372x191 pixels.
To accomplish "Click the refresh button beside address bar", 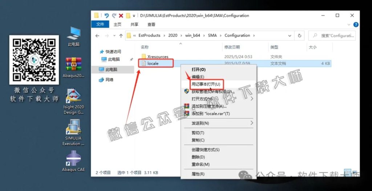I will coord(299,36).
